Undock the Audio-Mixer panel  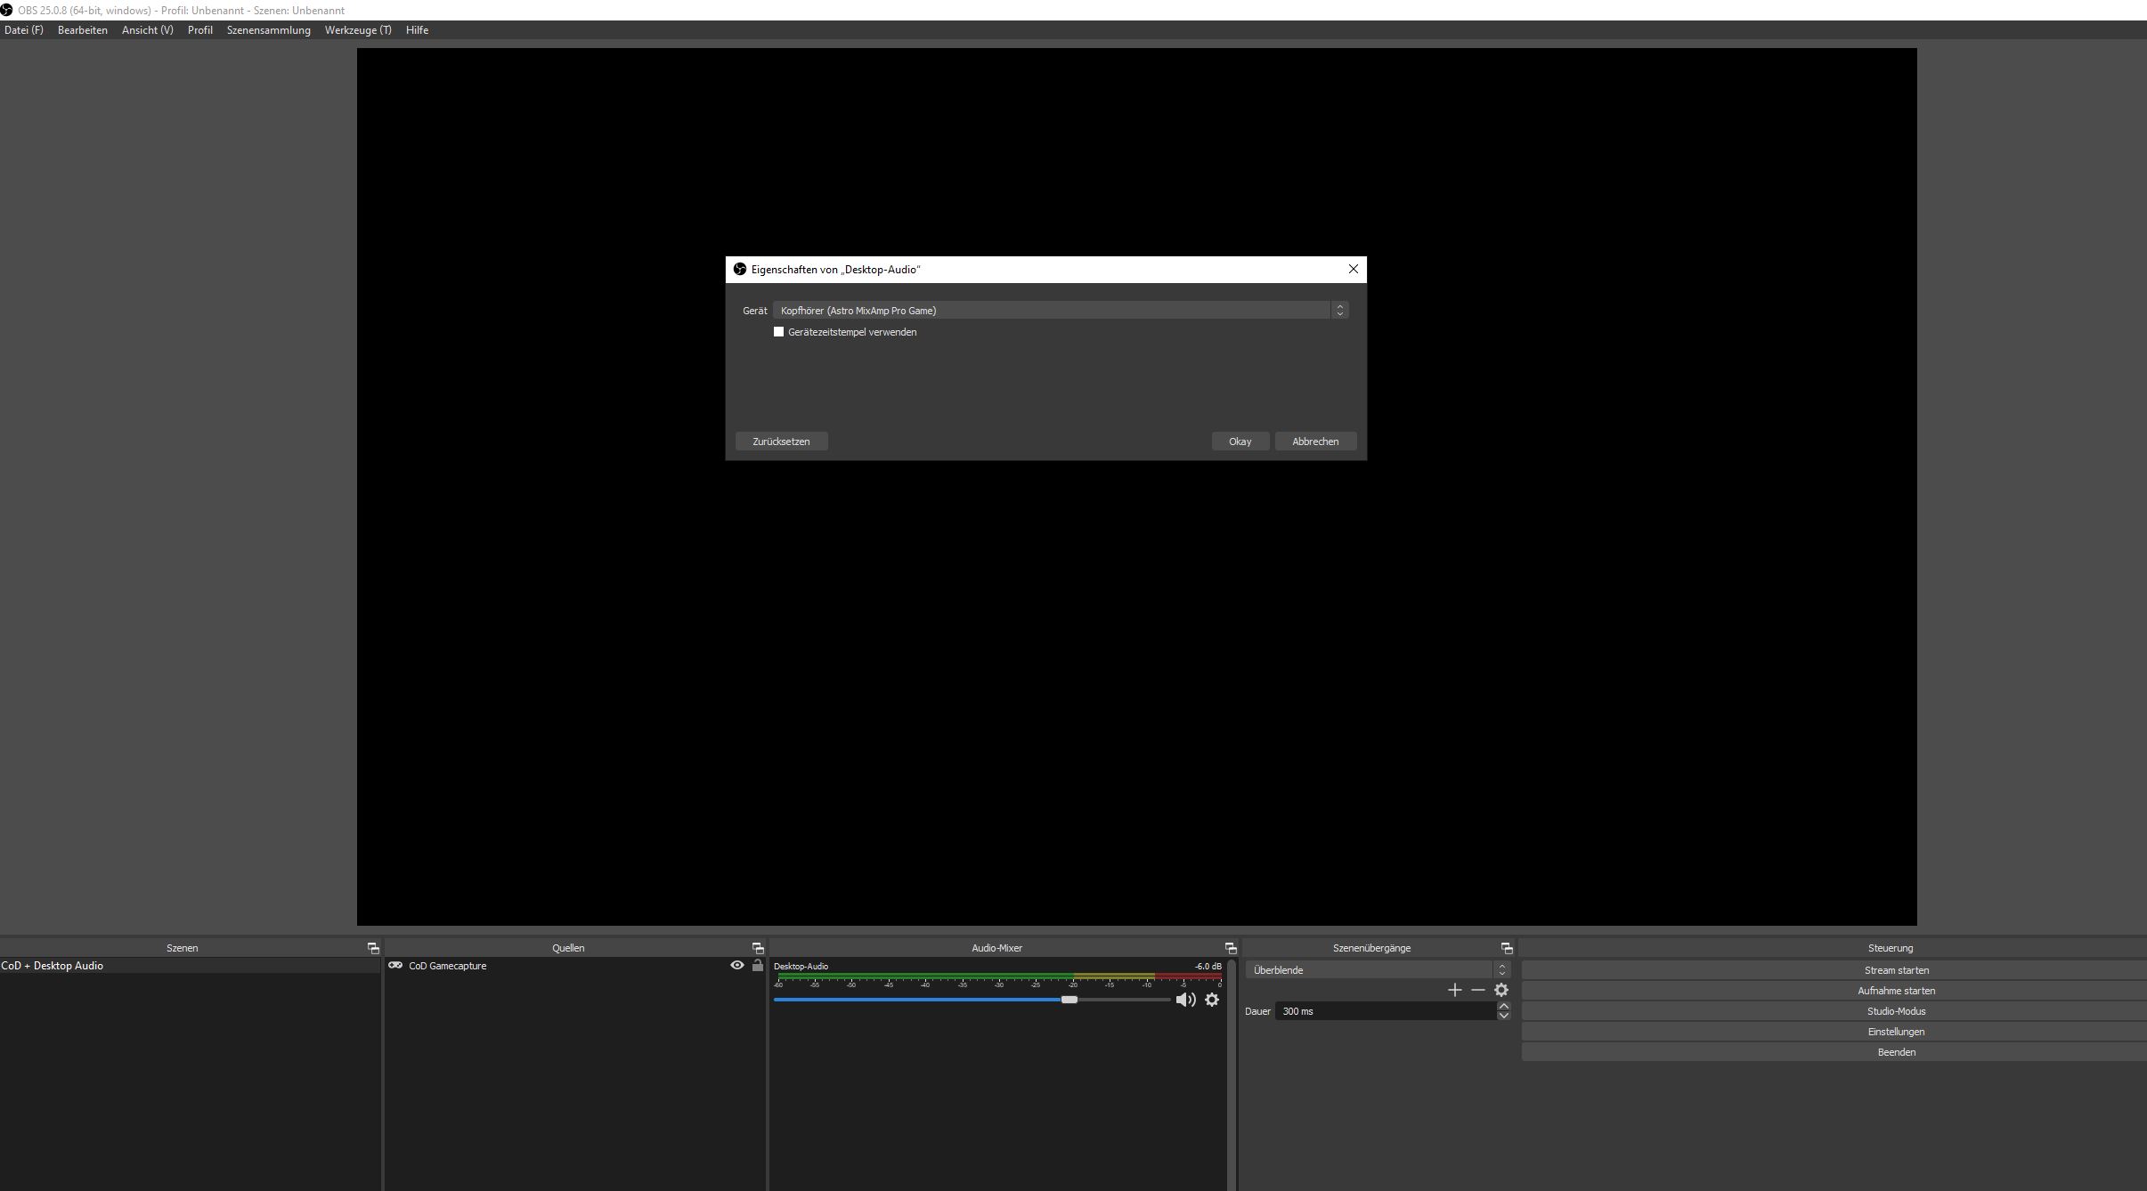1231,948
